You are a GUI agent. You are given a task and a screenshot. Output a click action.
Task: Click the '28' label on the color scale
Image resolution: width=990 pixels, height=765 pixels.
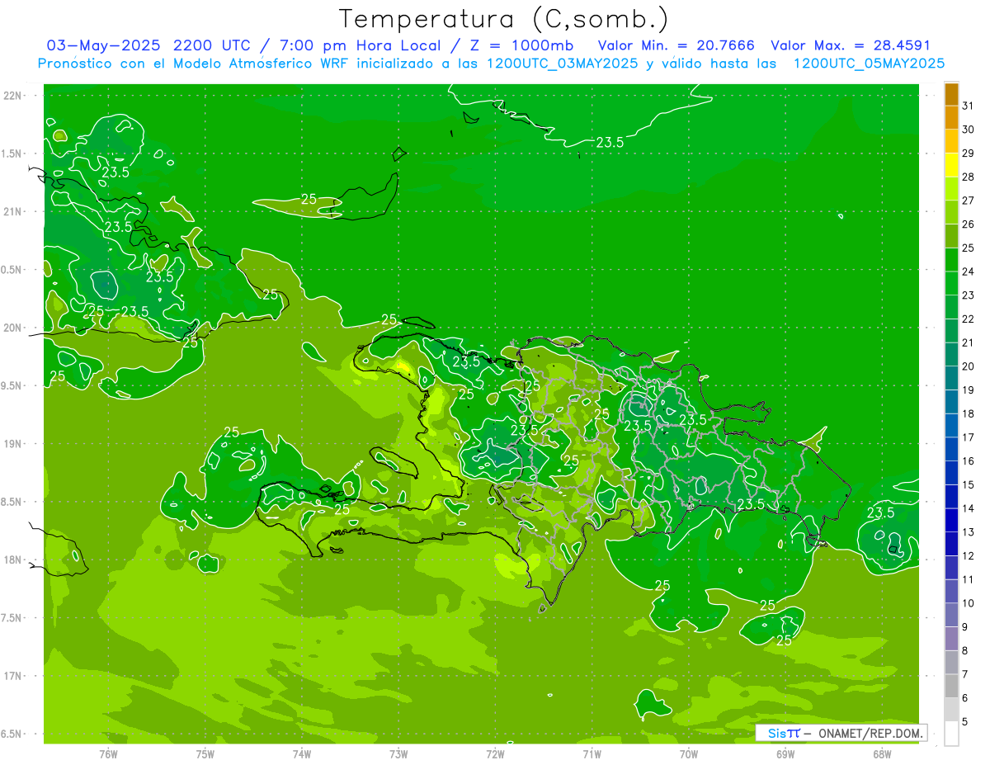click(968, 177)
